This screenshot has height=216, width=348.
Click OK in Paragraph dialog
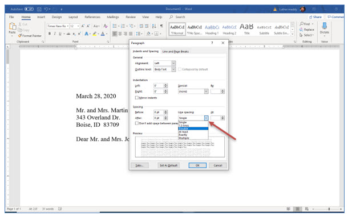pos(197,165)
